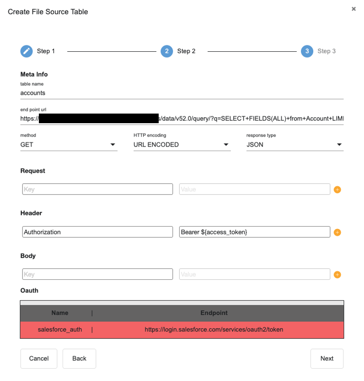Edit the Bearer access_token value field
The width and height of the screenshot is (364, 381).
click(254, 232)
